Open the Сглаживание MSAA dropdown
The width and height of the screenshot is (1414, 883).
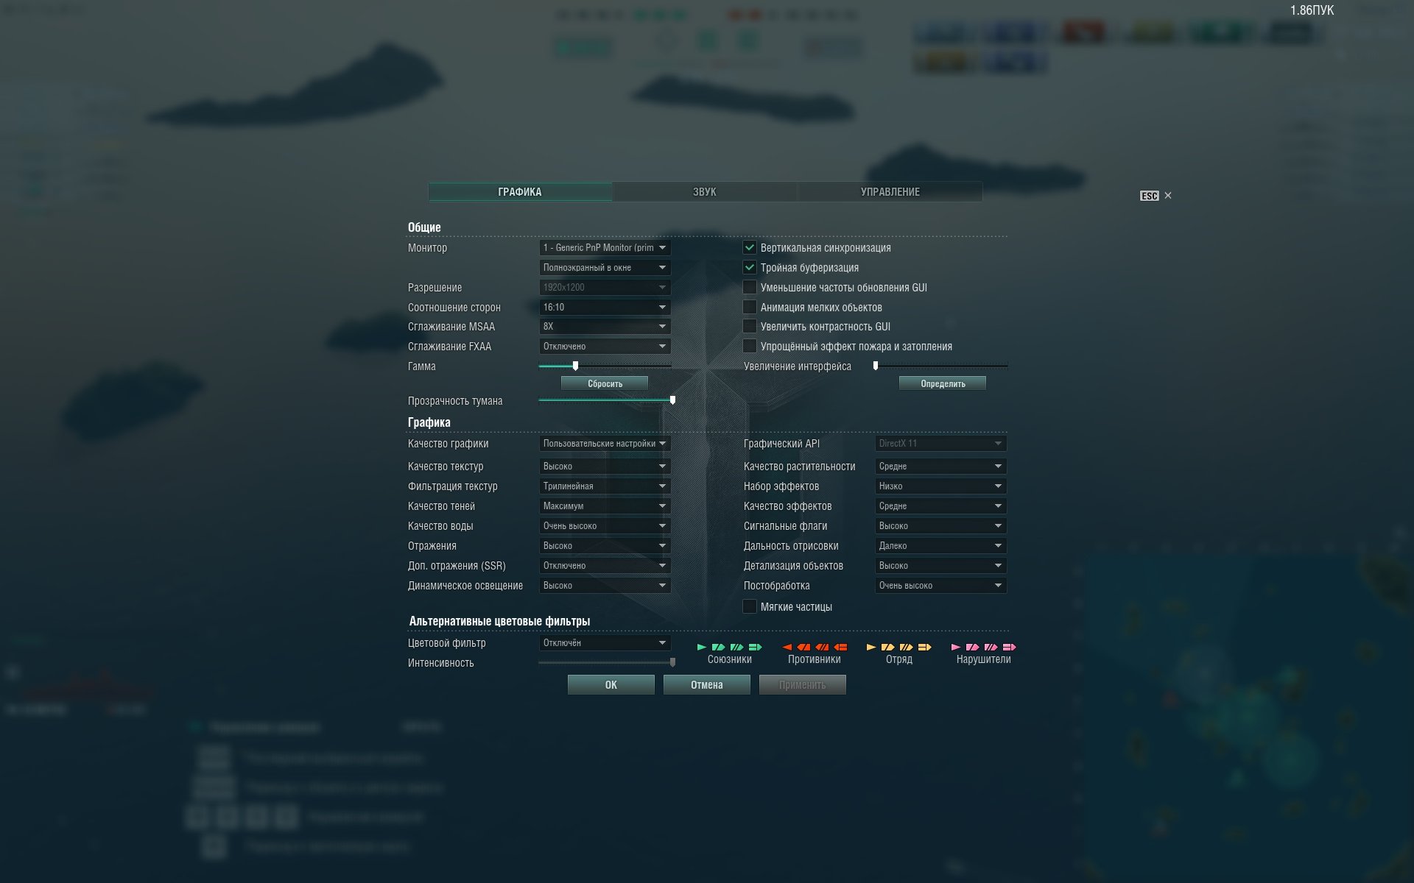605,327
